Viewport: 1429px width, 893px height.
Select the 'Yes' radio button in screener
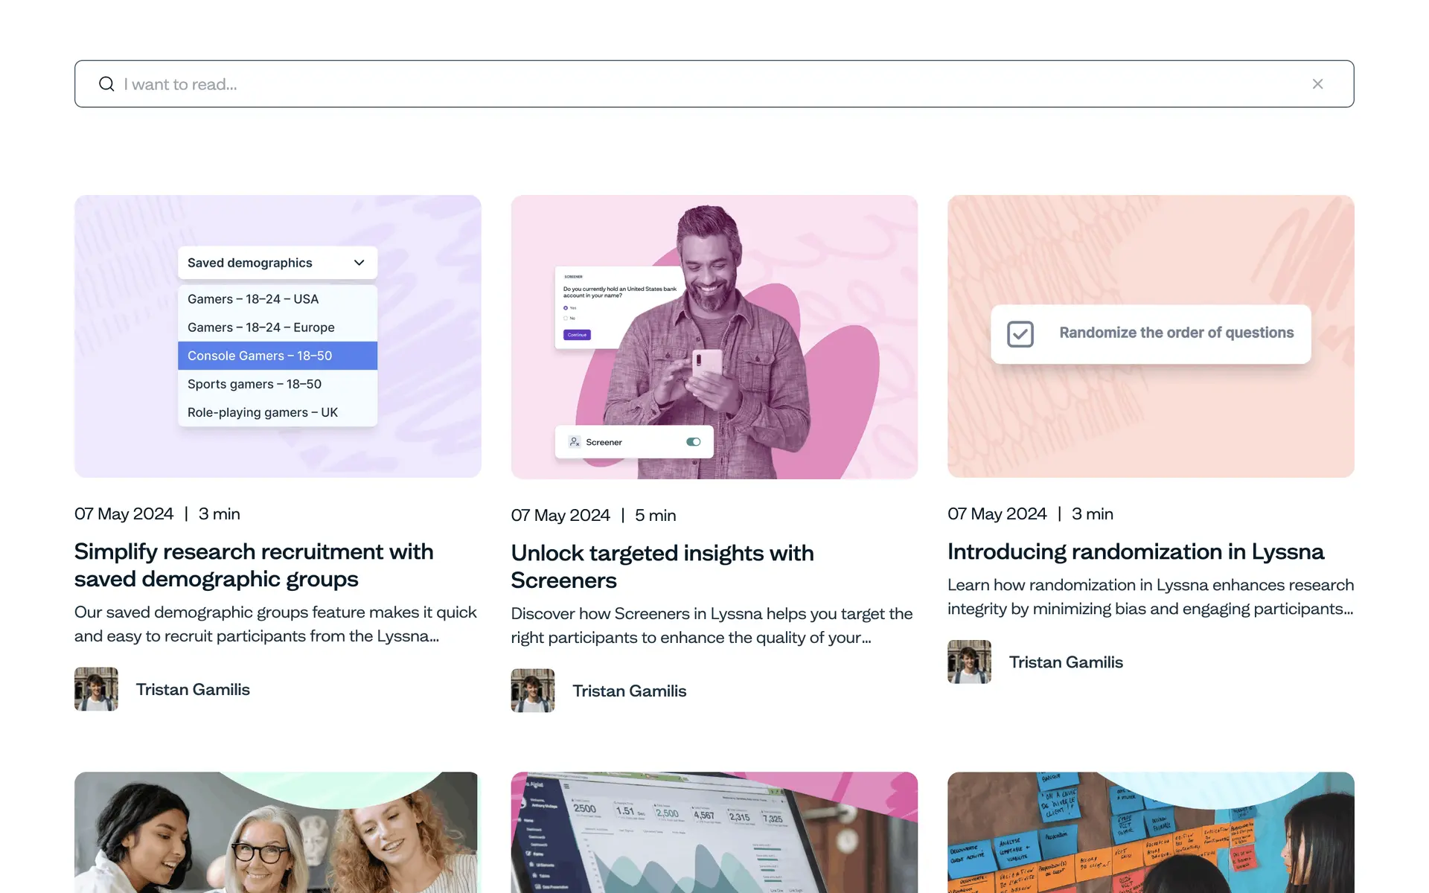tap(566, 308)
